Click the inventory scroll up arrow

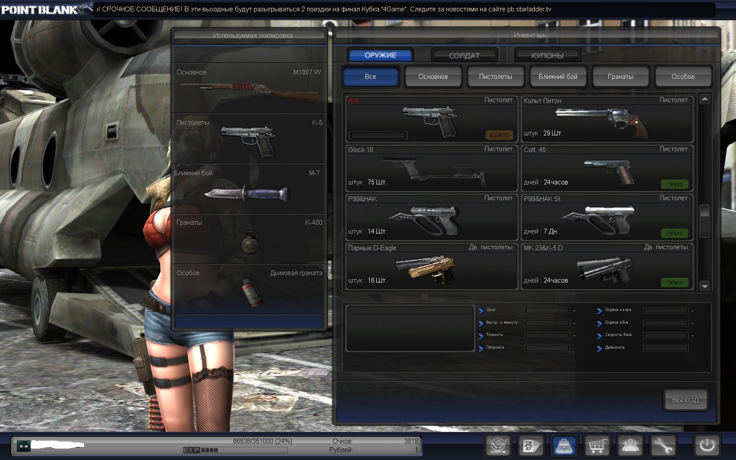pos(704,99)
